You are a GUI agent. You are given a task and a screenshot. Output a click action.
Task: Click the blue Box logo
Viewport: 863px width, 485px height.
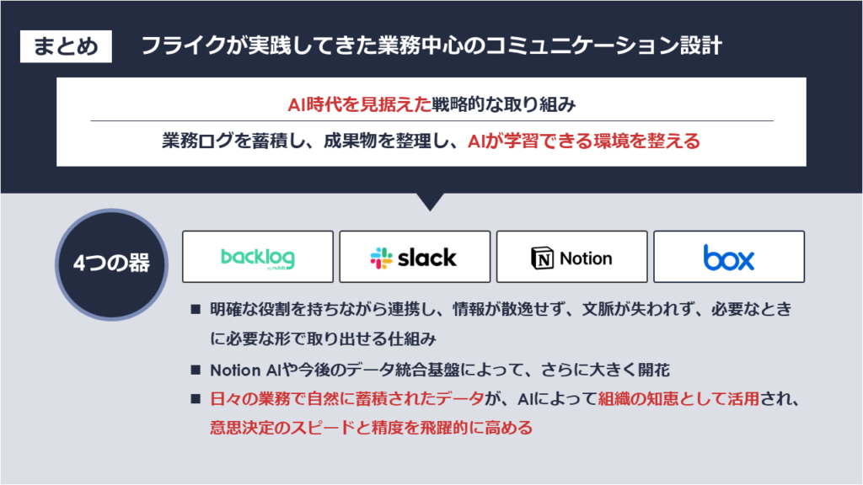pyautogui.click(x=729, y=258)
